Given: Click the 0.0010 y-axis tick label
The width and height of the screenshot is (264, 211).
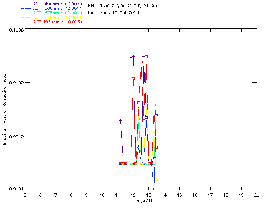Looking at the screenshot, I should click(x=15, y=136).
